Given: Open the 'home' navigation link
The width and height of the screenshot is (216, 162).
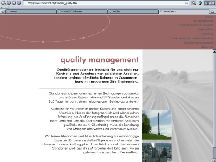Looking at the screenshot, I should tap(209, 17).
